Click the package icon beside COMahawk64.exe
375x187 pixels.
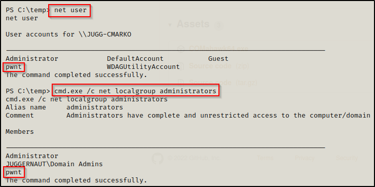point(181,49)
